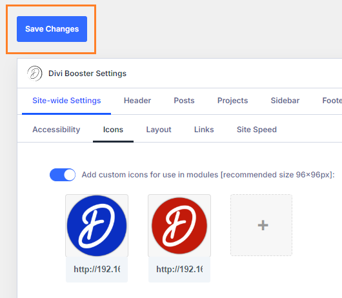Select the Layout sub-tab
The image size is (342, 298).
159,130
